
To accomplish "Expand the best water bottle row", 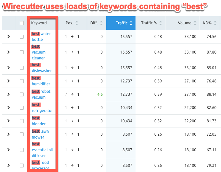I will 8,37.
